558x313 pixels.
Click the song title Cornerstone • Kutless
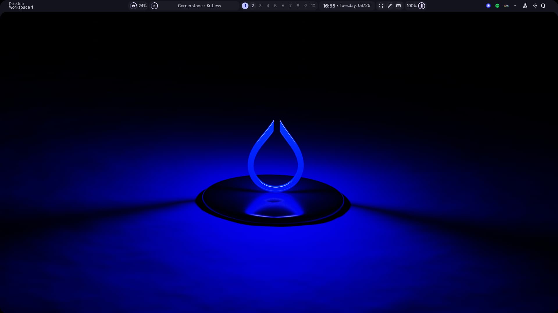(x=199, y=6)
